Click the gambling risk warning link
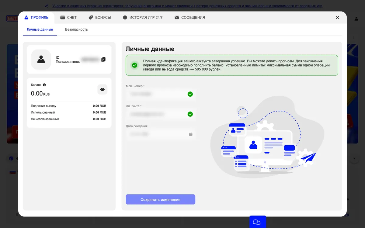 [x=187, y=6]
